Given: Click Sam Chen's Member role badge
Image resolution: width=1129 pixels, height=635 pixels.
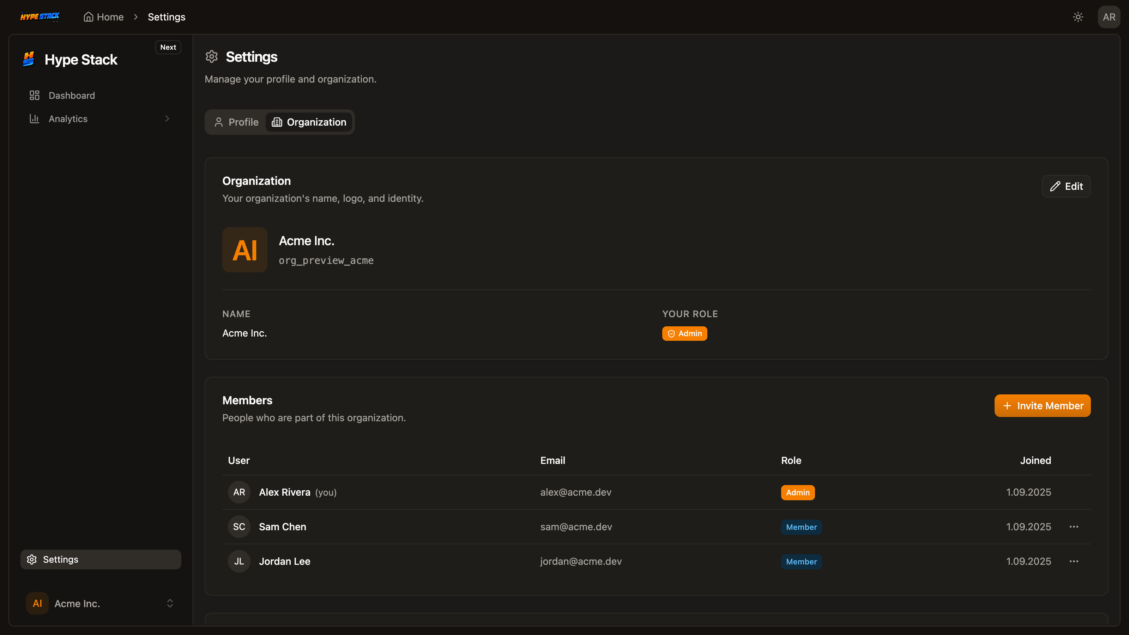Looking at the screenshot, I should tap(801, 527).
